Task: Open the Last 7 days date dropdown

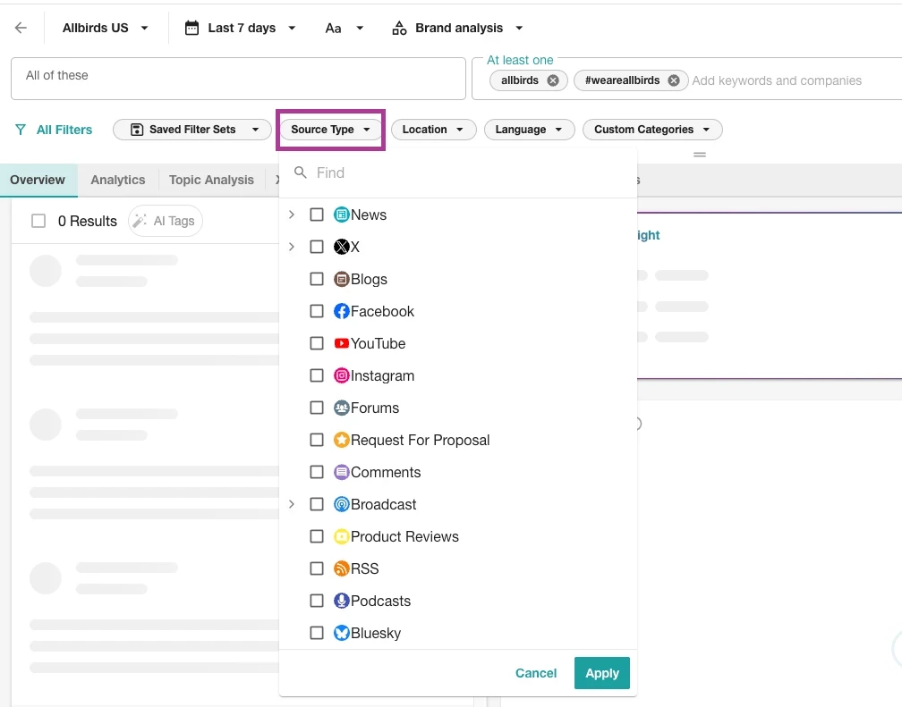Action: [241, 28]
